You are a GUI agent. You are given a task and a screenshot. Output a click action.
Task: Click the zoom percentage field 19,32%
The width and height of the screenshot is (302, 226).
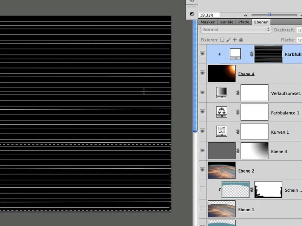[209, 15]
